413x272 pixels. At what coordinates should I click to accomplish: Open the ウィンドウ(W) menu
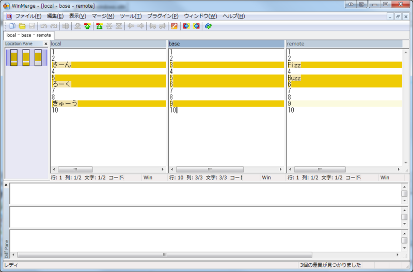pyautogui.click(x=200, y=16)
